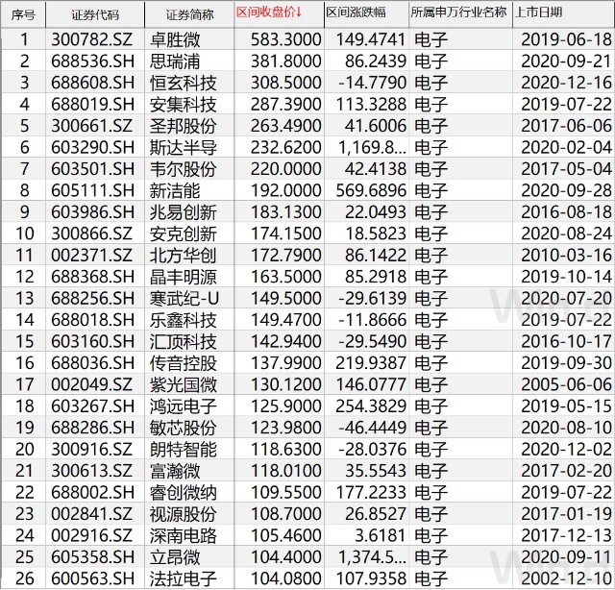Select stock code 688536.SH

point(92,61)
